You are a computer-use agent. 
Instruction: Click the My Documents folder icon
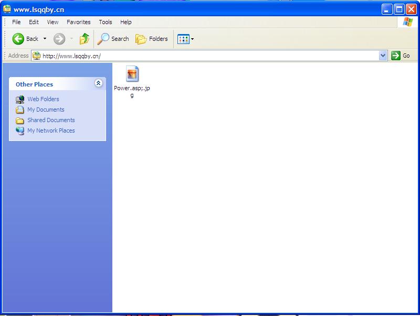[20, 110]
